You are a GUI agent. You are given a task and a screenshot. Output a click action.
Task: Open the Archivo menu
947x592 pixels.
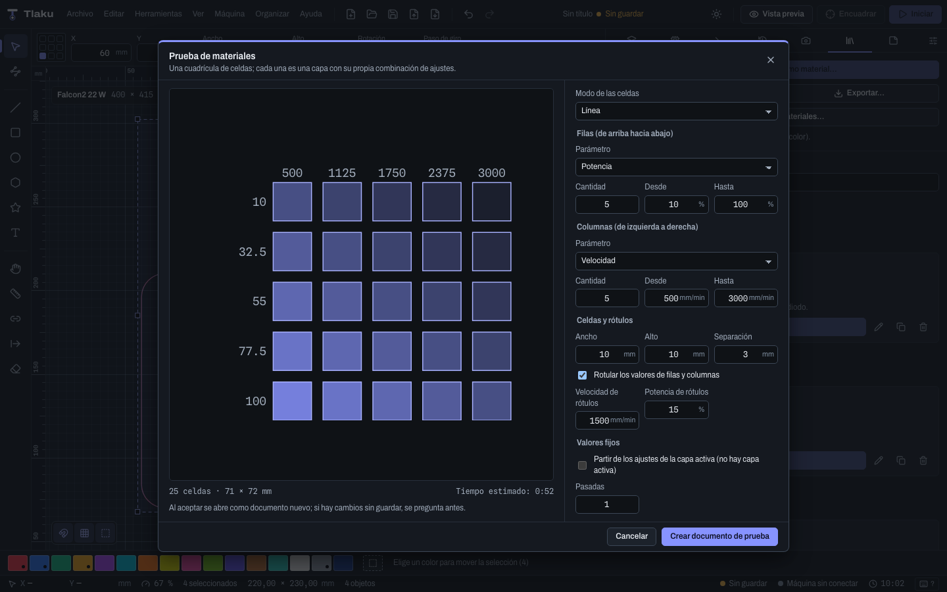80,14
